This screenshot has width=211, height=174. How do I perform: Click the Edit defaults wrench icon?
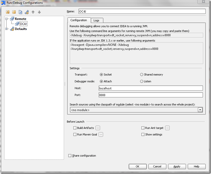(x=27, y=12)
